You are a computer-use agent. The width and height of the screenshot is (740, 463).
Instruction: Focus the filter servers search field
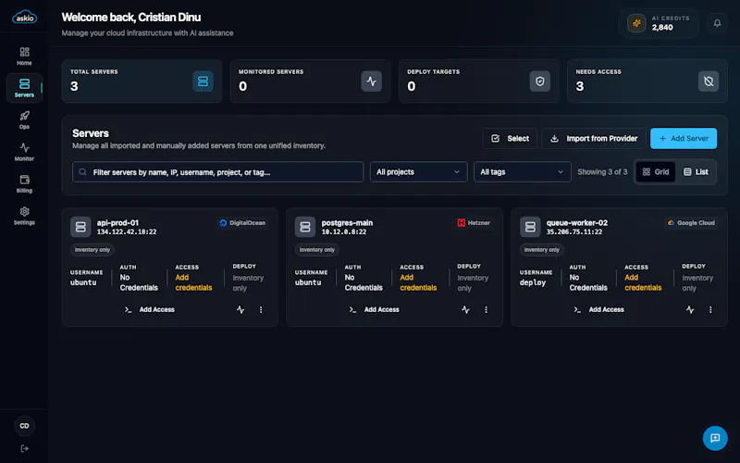218,172
